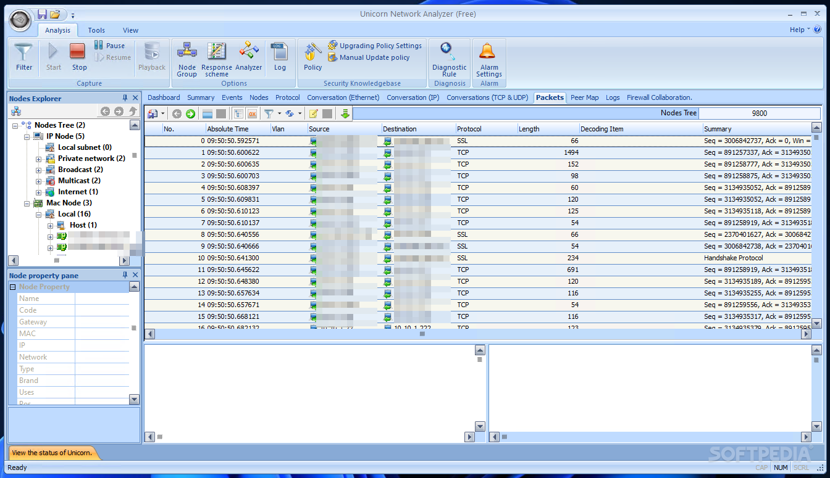Click the 9800 value field
830x478 pixels.
[759, 113]
